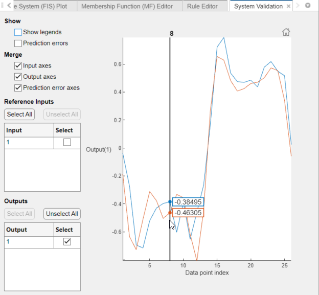319x295 pixels.
Task: Click the blue data tip -0.38495
Action: click(188, 202)
